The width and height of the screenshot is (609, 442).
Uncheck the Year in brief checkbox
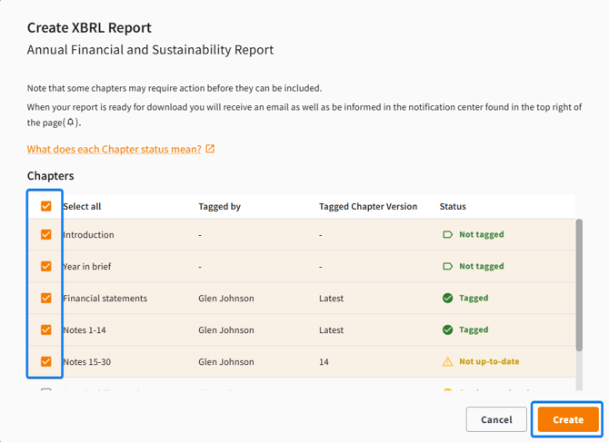46,266
